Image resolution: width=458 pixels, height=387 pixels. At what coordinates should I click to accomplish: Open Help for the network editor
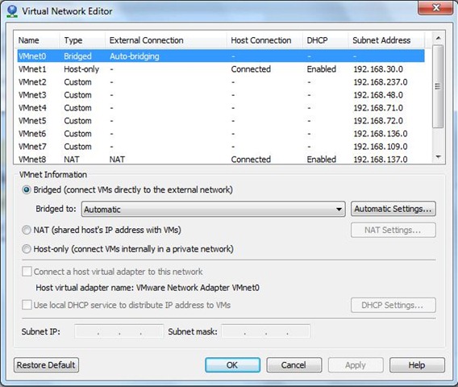(417, 365)
